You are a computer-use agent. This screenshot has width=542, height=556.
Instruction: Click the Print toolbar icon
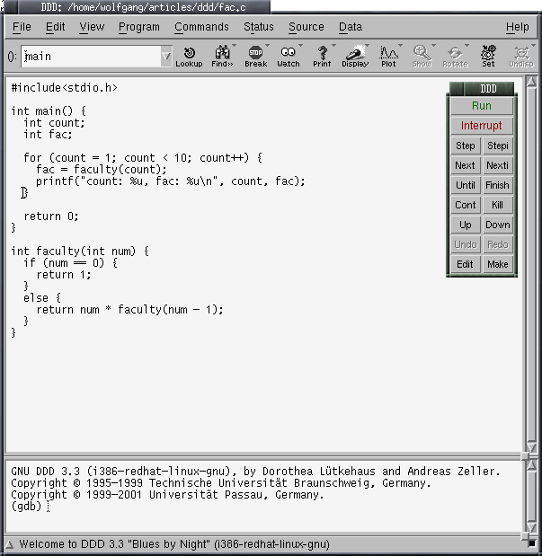322,57
